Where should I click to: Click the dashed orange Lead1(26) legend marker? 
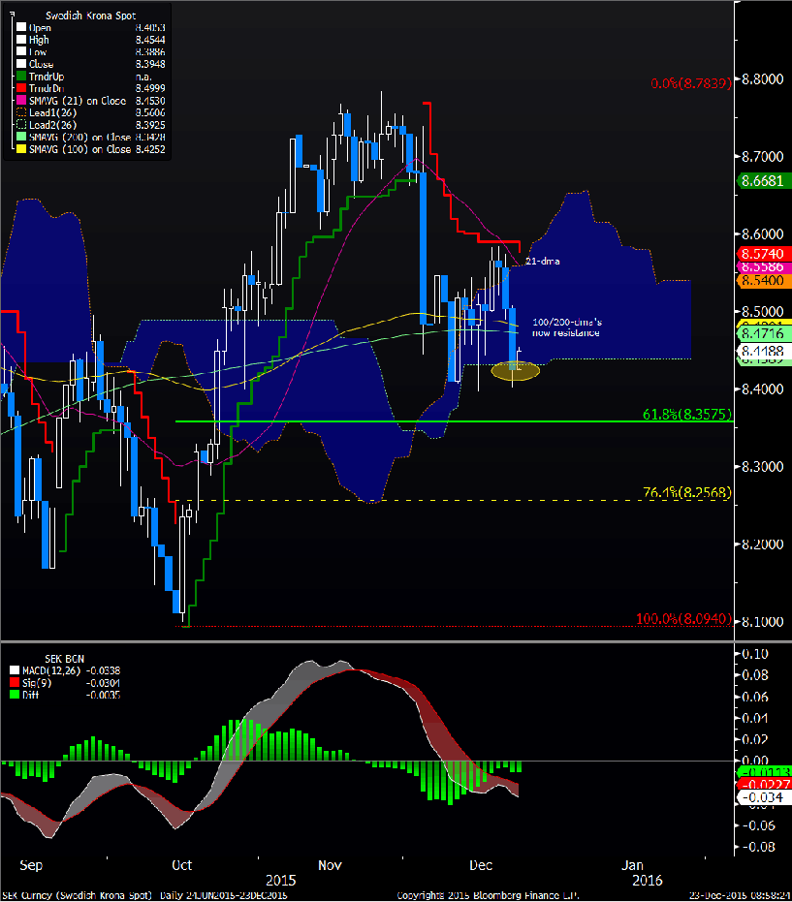(19, 112)
